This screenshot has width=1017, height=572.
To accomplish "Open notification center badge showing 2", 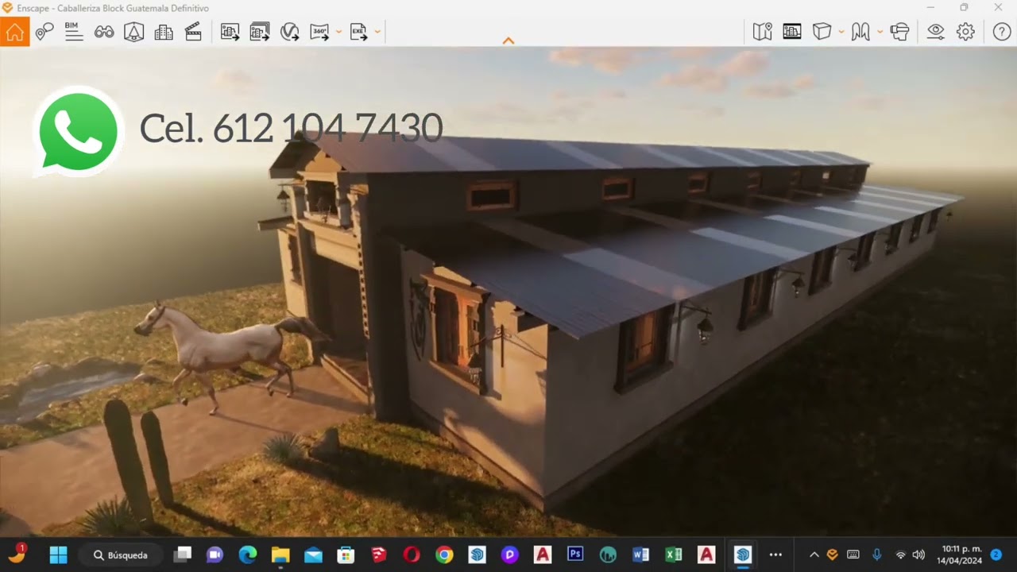I will coord(996,555).
